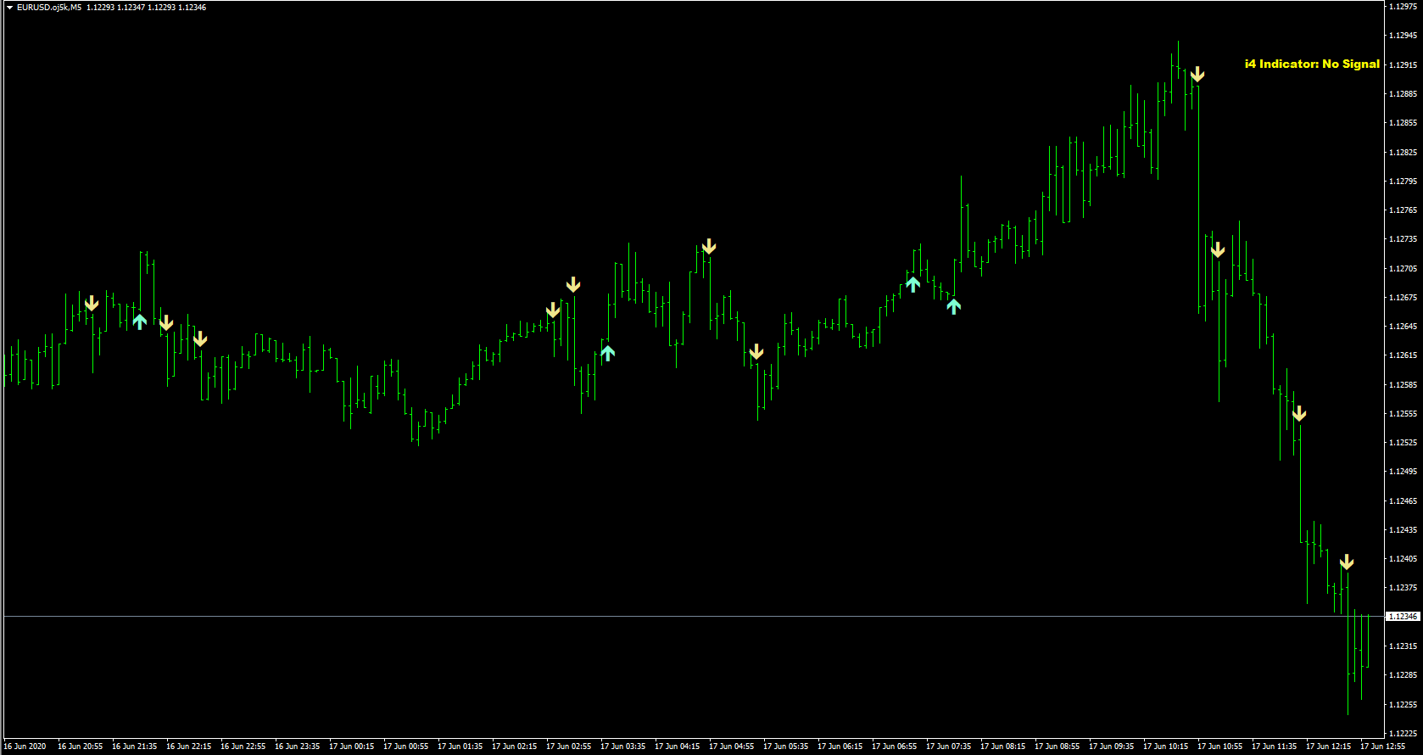Click the last down arrow near 1.12405
The height and width of the screenshot is (755, 1423).
click(x=1347, y=562)
